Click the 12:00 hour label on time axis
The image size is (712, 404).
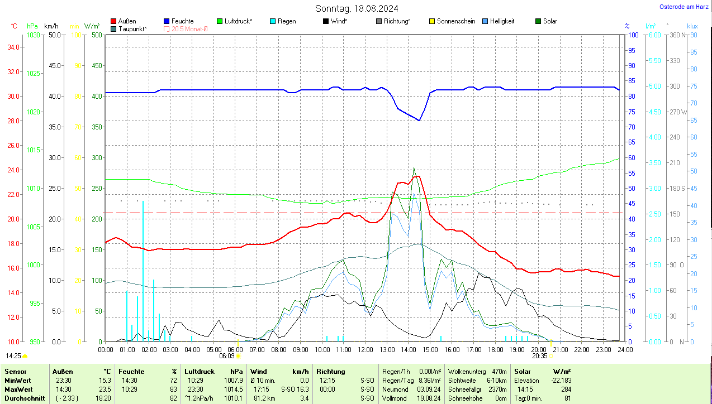[365, 350]
